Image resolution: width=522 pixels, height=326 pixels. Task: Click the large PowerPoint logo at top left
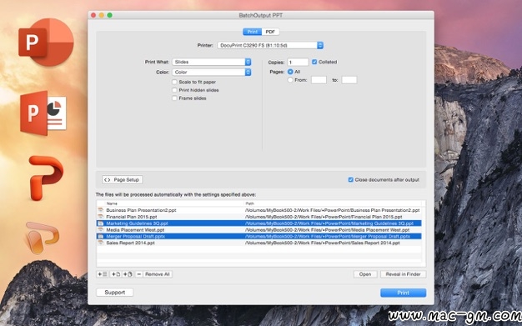click(46, 43)
